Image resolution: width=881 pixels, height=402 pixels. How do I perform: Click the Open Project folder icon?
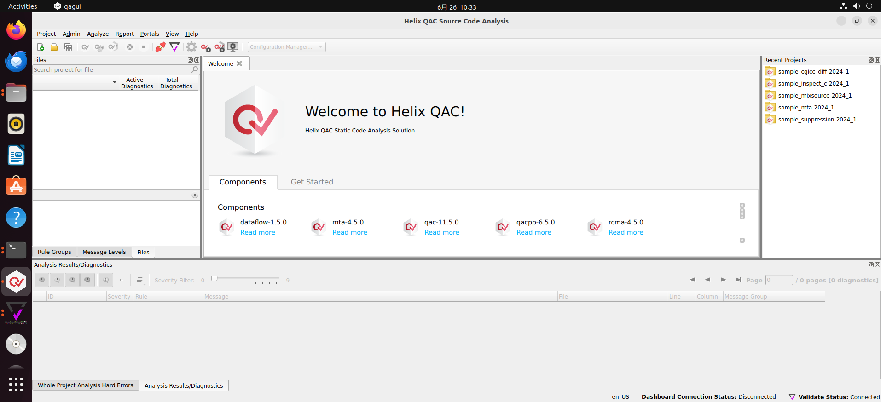coord(54,47)
